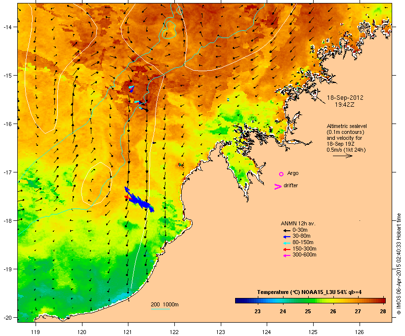
Task: Click the 'ANMN 12h av.' legend heading
Action: (298, 223)
